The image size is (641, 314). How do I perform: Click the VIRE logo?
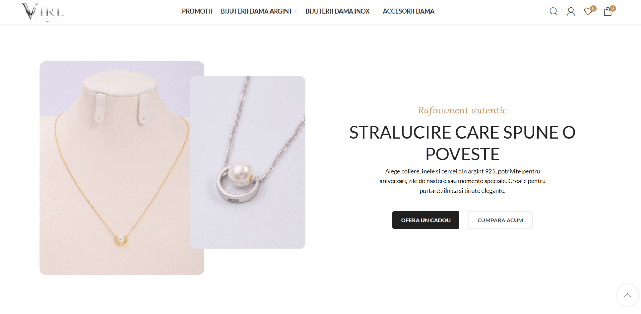point(43,11)
